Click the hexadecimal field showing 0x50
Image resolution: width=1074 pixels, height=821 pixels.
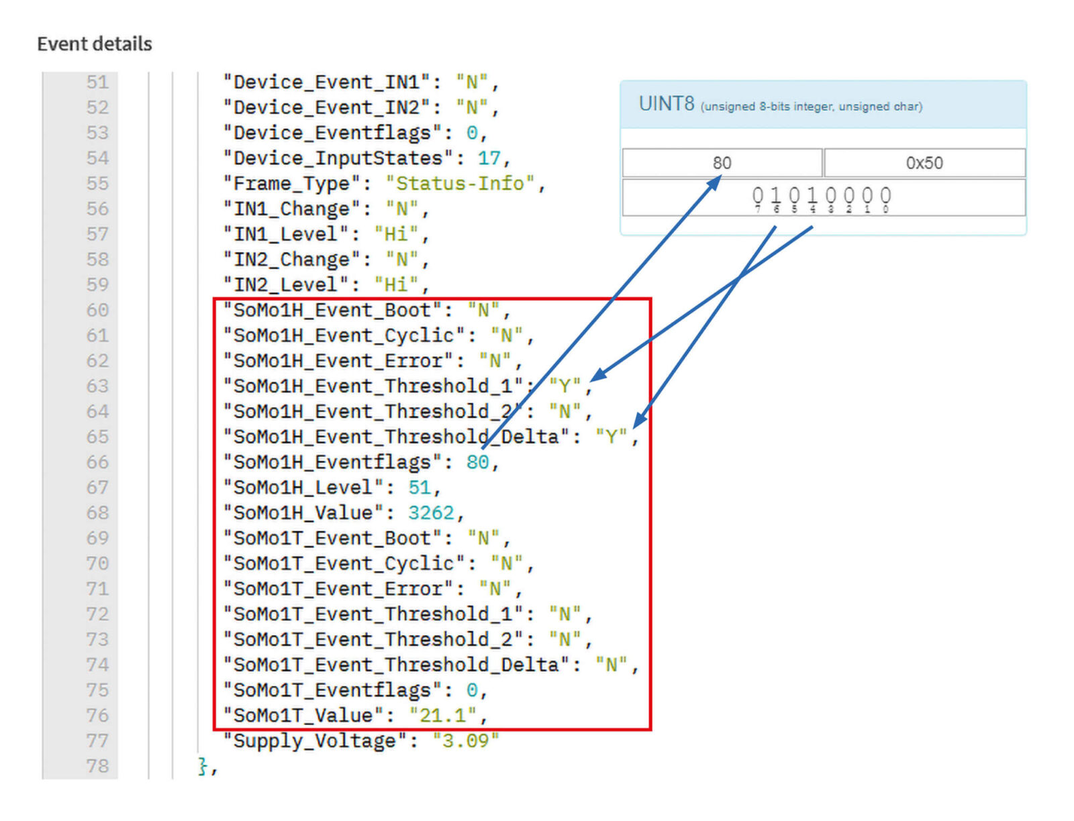[924, 163]
